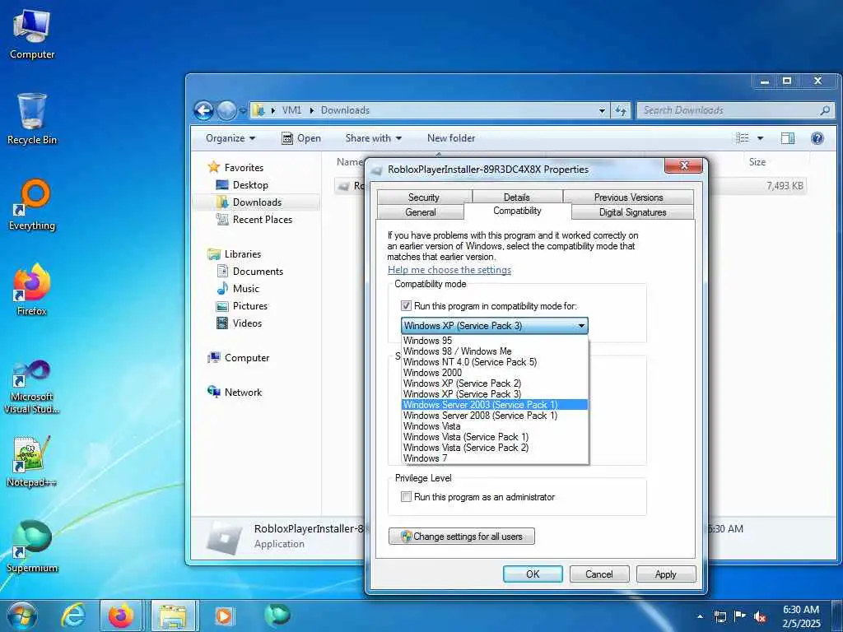
Task: Select Windows NT 4.0 (Service Pack 5)
Action: [495, 362]
